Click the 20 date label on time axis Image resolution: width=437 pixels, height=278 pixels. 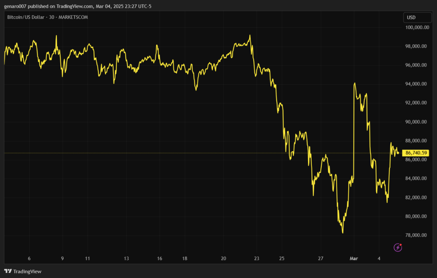(224, 258)
